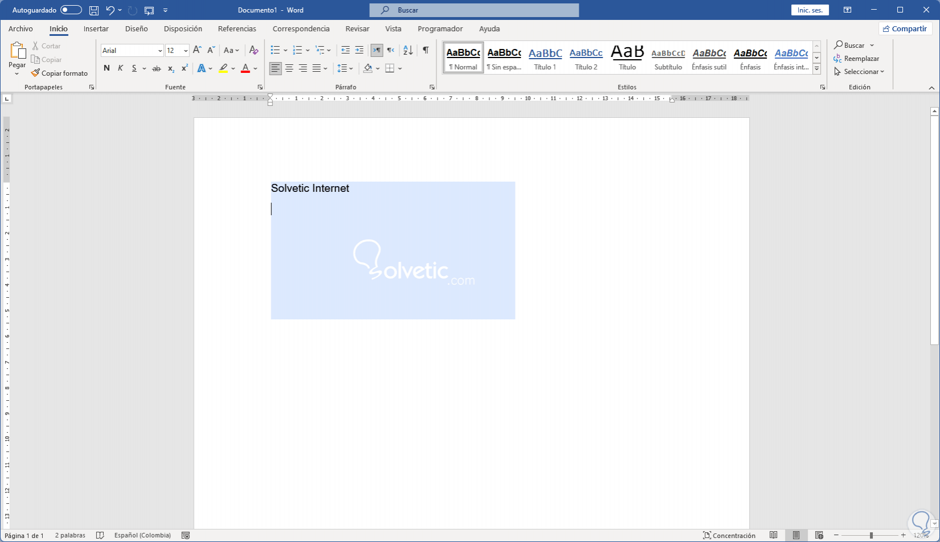Apply the Título 1 style
Screen dimensions: 940x542
[x=545, y=58]
